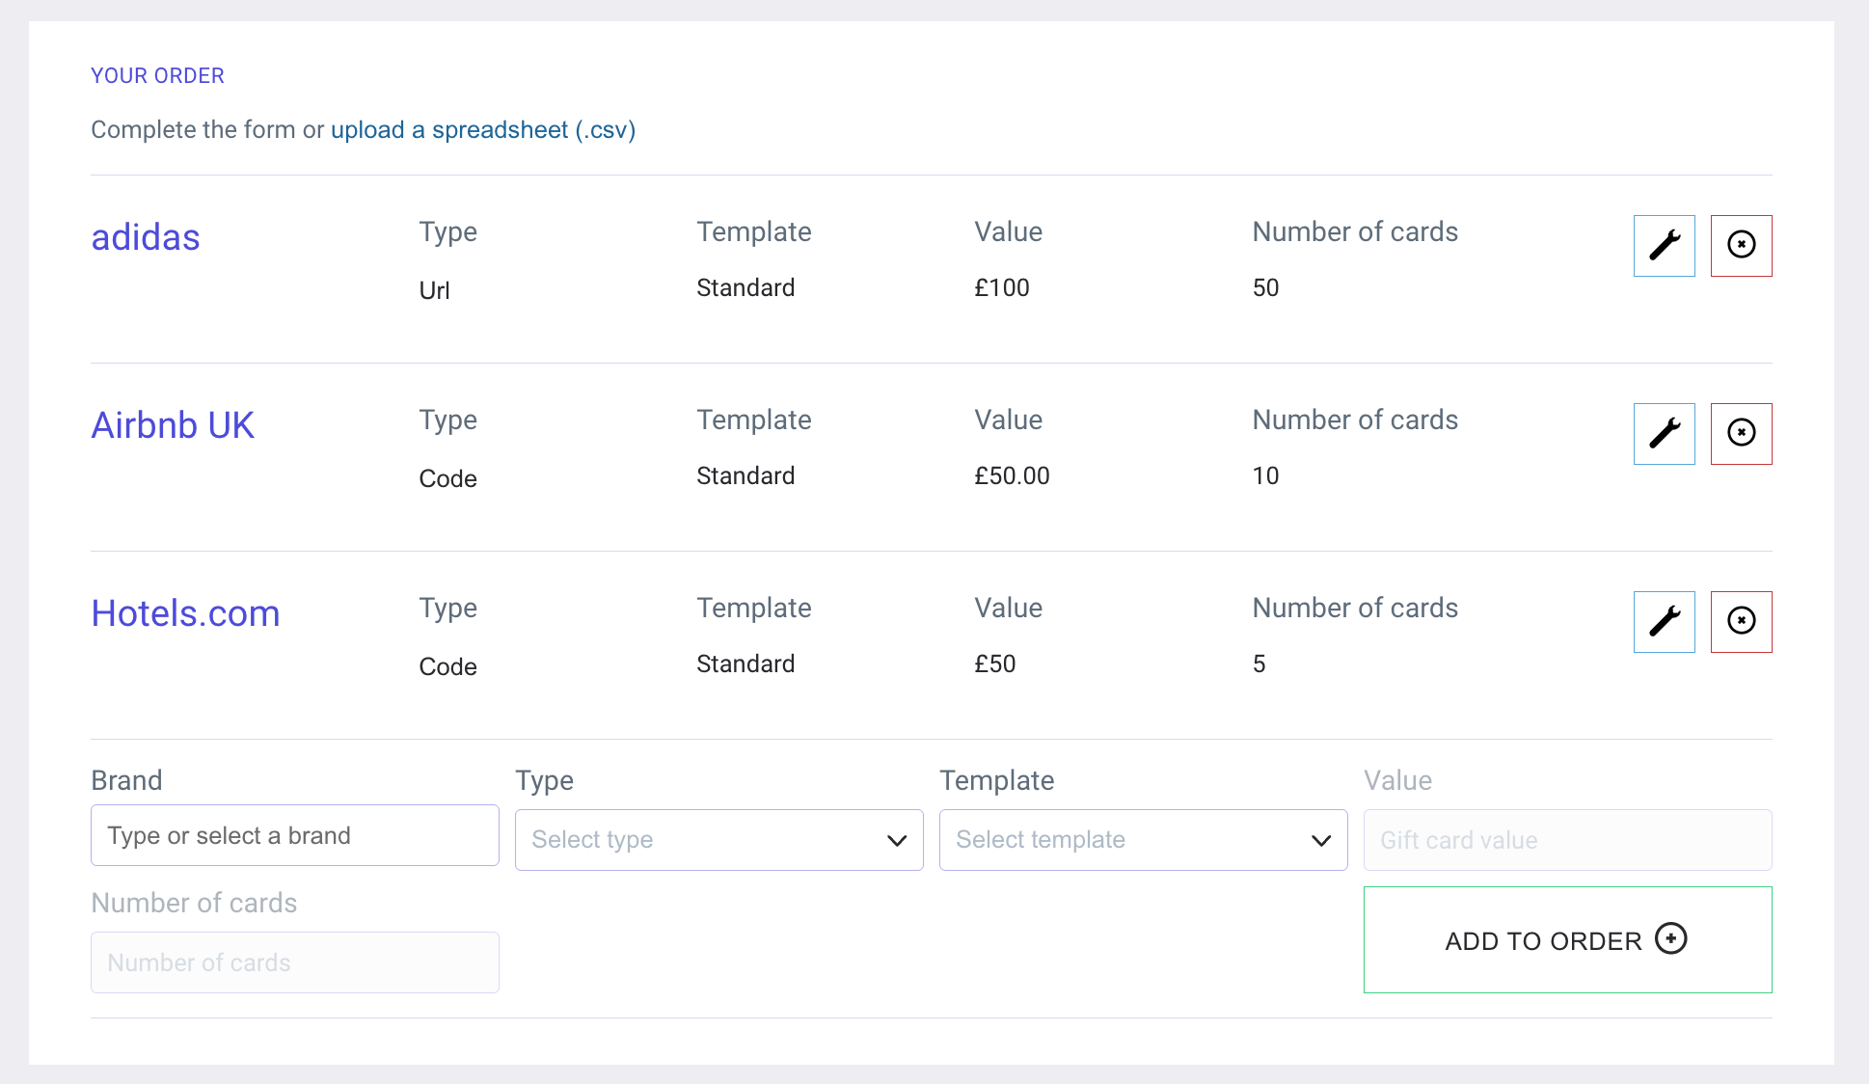Delete the Airbnb UK order line
This screenshot has width=1869, height=1084.
[1741, 433]
